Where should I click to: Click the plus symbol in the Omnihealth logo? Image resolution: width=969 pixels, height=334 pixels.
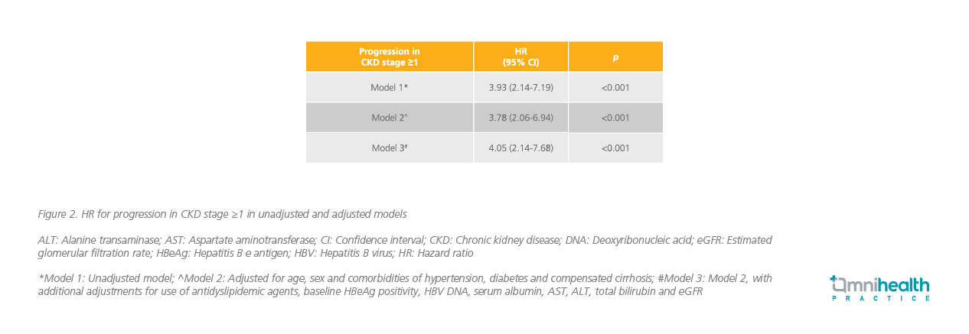click(835, 281)
